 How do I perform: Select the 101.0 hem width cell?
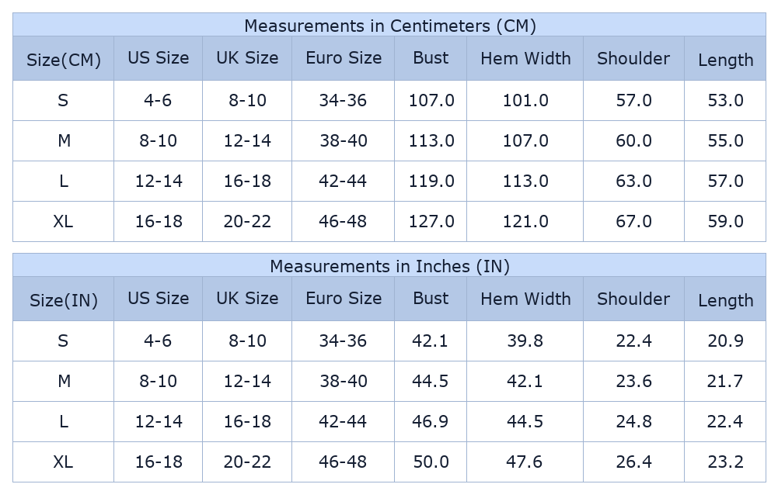(525, 100)
